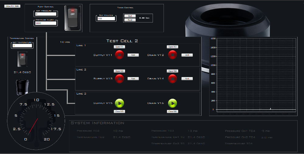This screenshot has width=304, height=154.
Task: Click the Drain V14 red stop indicator
Action: point(173,79)
